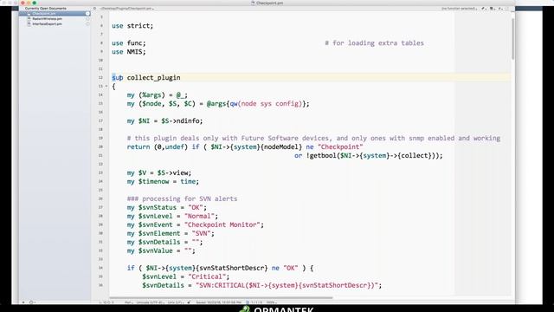This screenshot has width=554, height=312.
Task: Click the line 'my $timenow = time;'
Action: [x=163, y=181]
